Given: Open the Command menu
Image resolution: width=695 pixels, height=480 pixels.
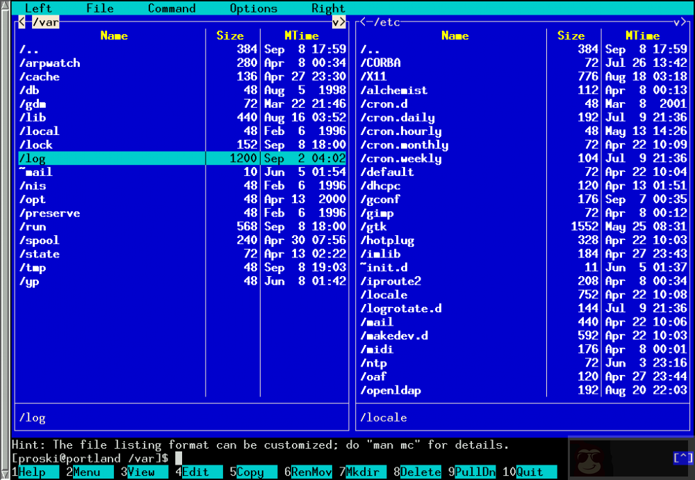Looking at the screenshot, I should click(x=171, y=8).
